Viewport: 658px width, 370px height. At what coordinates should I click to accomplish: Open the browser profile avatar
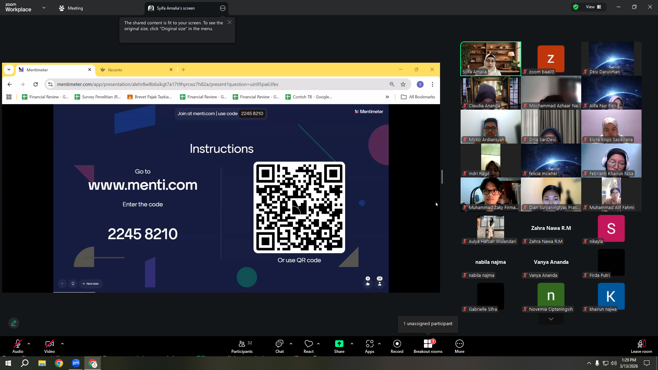coord(420,84)
